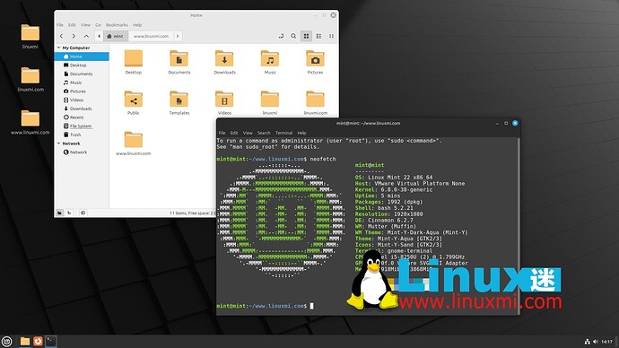Open the volume tray icon

(x=596, y=342)
